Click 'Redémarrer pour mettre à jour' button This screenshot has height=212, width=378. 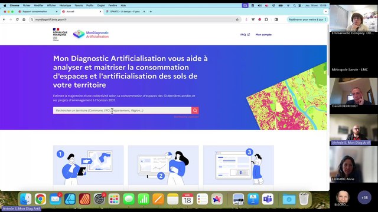(x=306, y=19)
